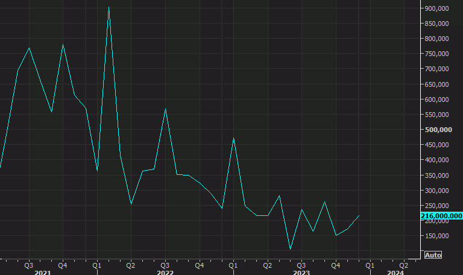Click the 250,000 price axis label

[436, 206]
